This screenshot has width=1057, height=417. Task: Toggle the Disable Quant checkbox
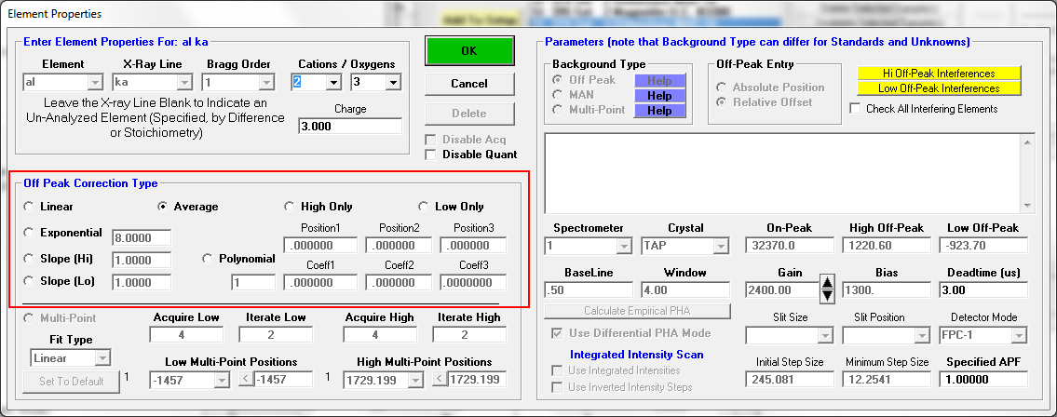430,155
